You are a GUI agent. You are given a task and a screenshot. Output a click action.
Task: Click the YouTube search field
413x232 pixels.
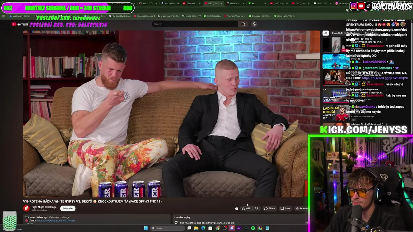click(195, 24)
